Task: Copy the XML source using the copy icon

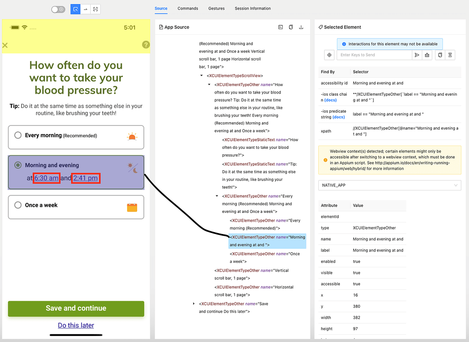Action: coord(291,27)
